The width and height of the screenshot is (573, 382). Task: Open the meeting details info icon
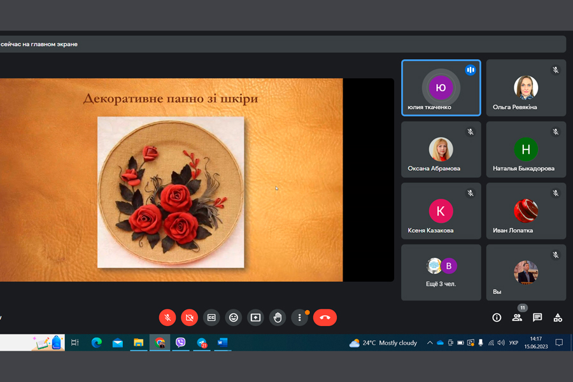tap(497, 318)
